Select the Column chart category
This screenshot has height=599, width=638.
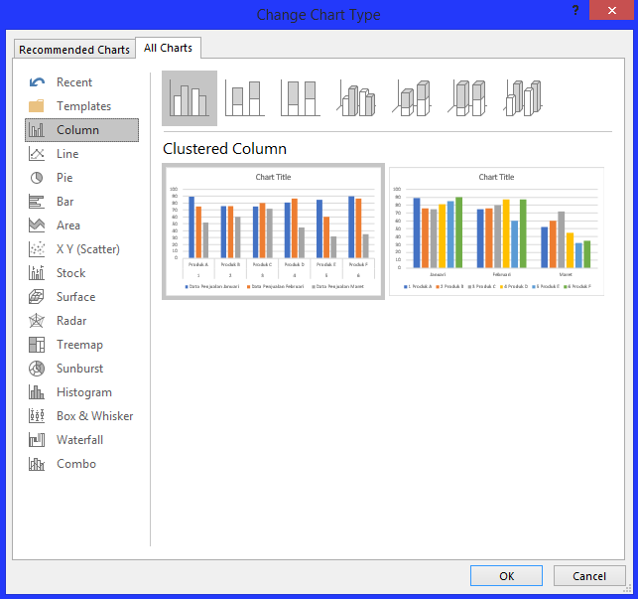(81, 130)
